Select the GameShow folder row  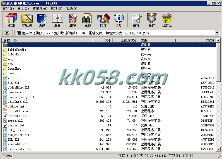click(x=109, y=69)
